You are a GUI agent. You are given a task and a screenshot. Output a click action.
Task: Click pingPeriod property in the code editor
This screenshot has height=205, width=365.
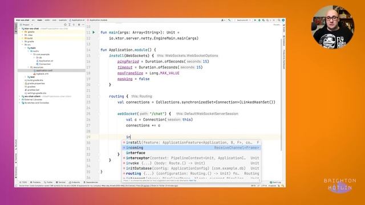[128, 61]
